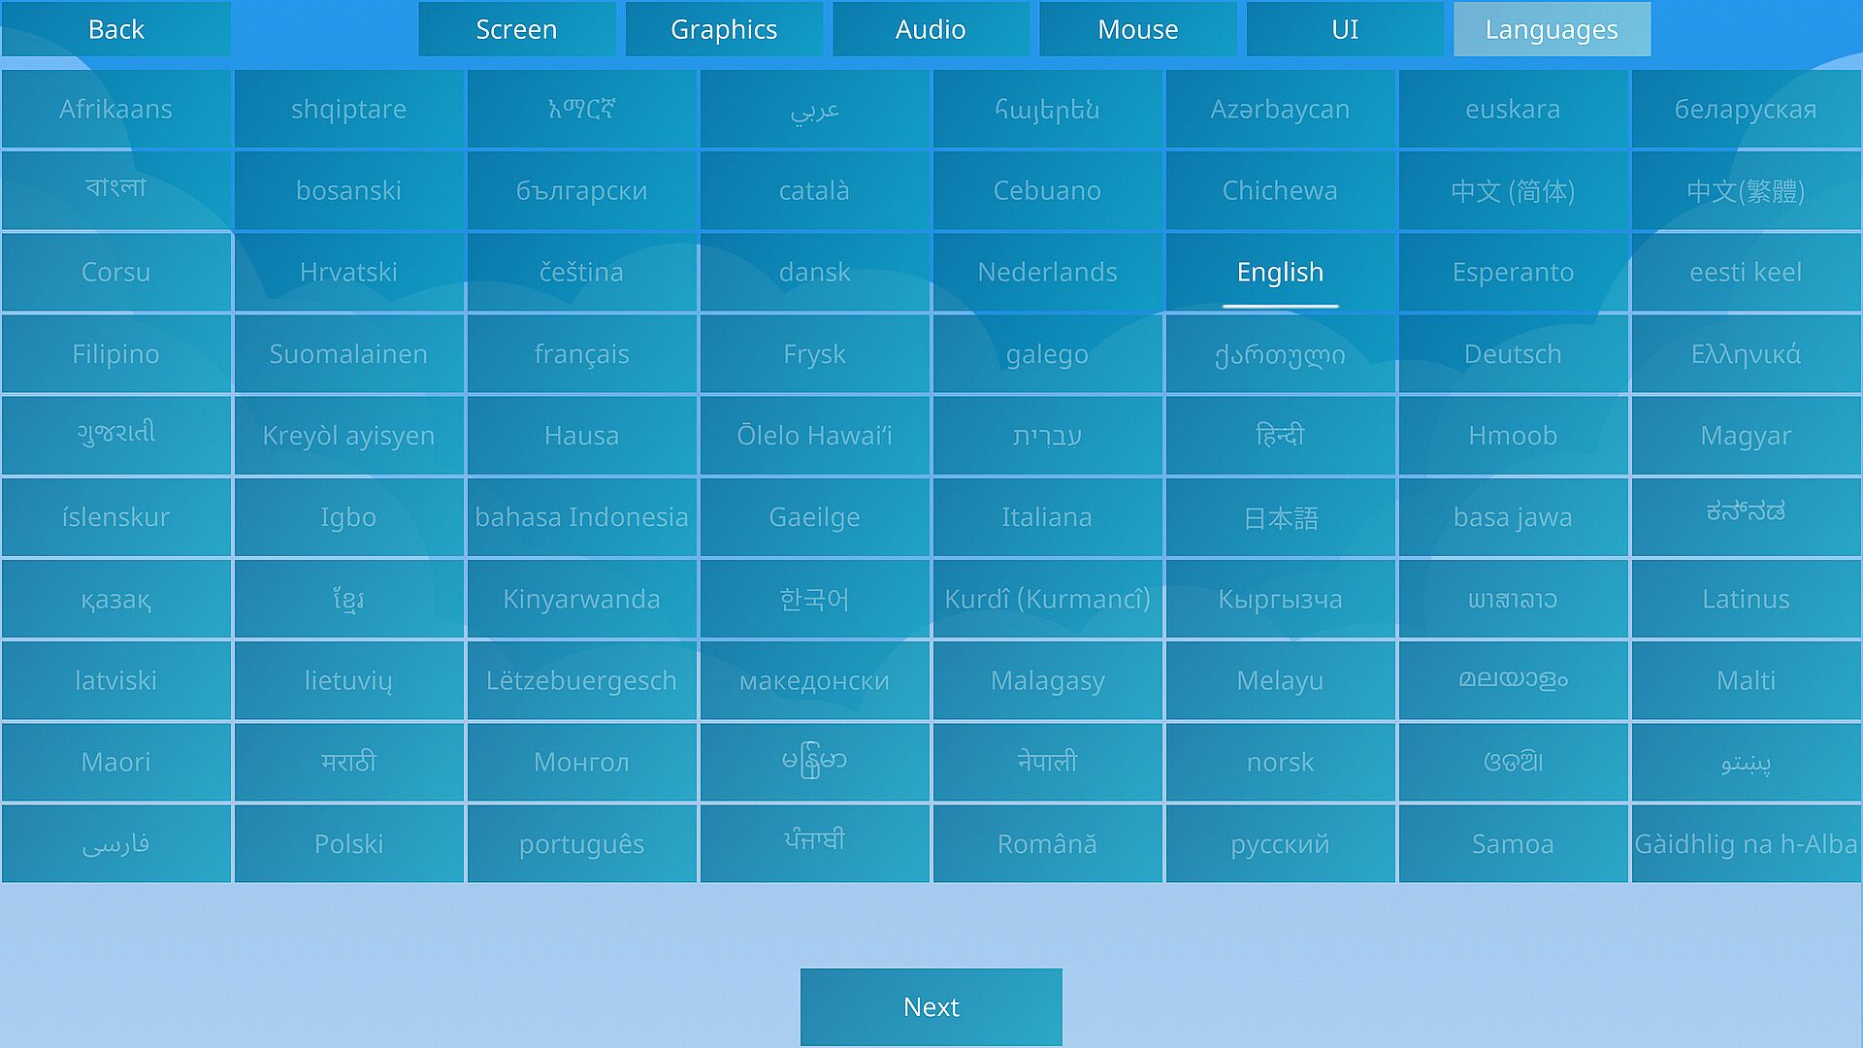Image resolution: width=1863 pixels, height=1048 pixels.
Task: Choose русский as the language
Action: click(x=1280, y=843)
